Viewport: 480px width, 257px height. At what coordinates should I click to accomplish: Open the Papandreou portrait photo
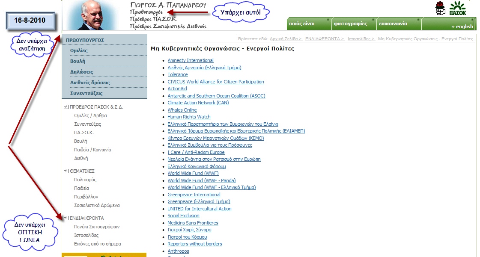[x=93, y=15]
